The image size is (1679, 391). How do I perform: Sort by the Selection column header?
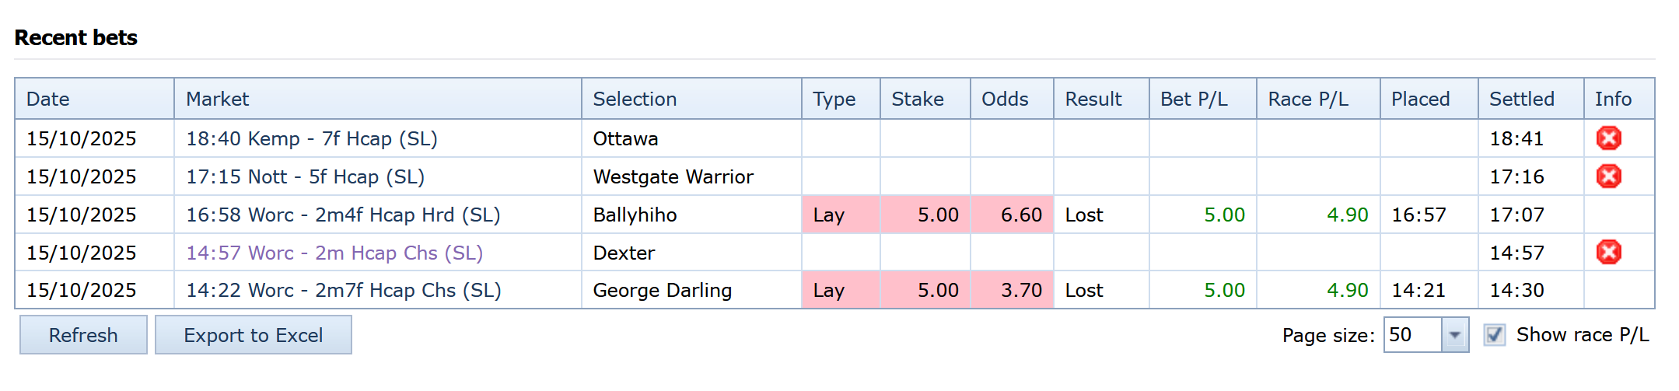pyautogui.click(x=635, y=99)
